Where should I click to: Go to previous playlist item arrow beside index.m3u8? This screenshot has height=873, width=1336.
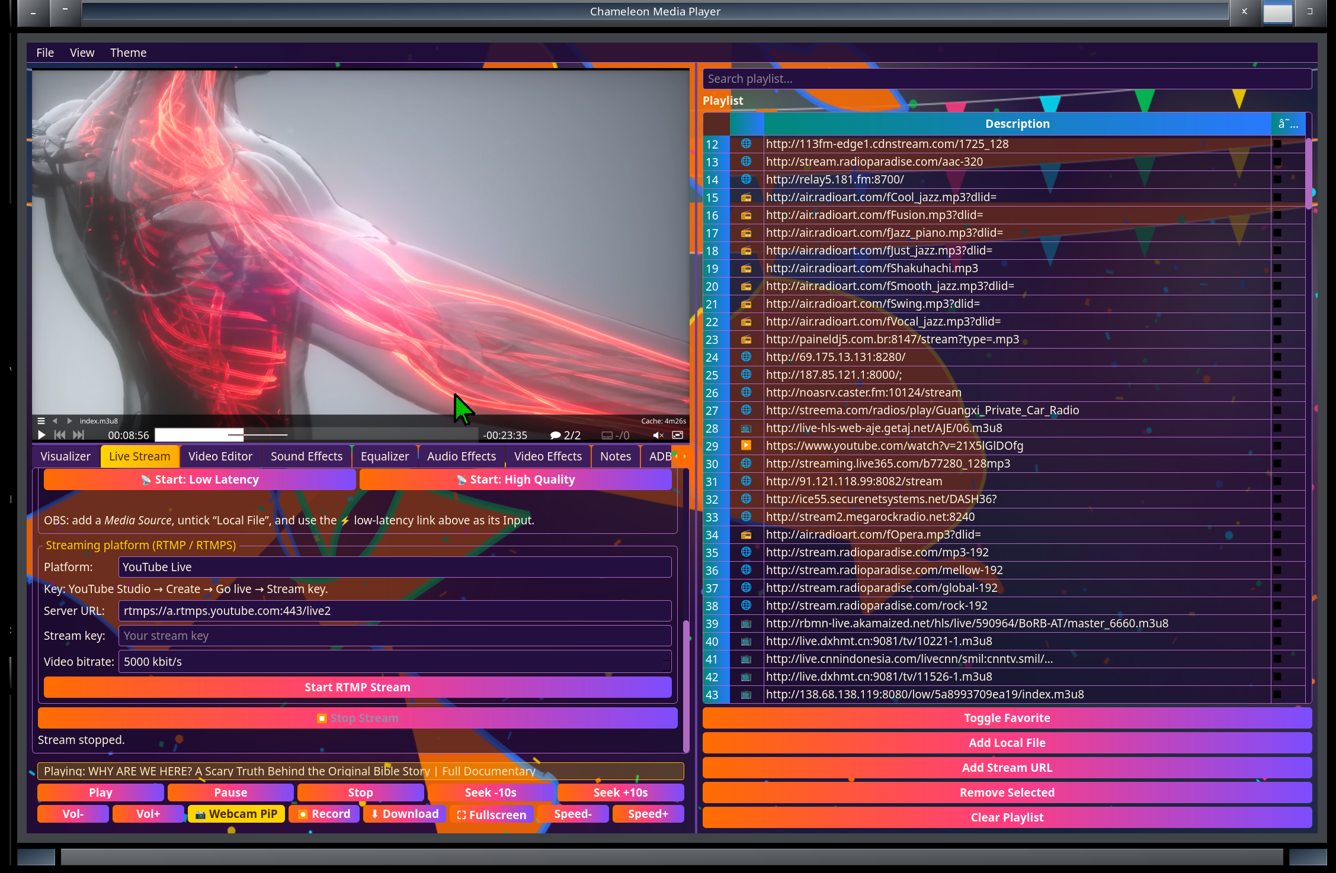55,421
